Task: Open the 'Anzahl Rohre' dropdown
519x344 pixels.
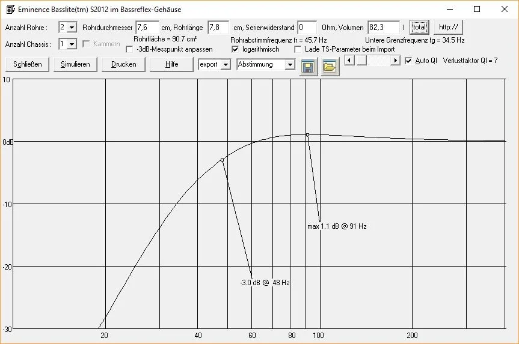Action: click(x=72, y=28)
